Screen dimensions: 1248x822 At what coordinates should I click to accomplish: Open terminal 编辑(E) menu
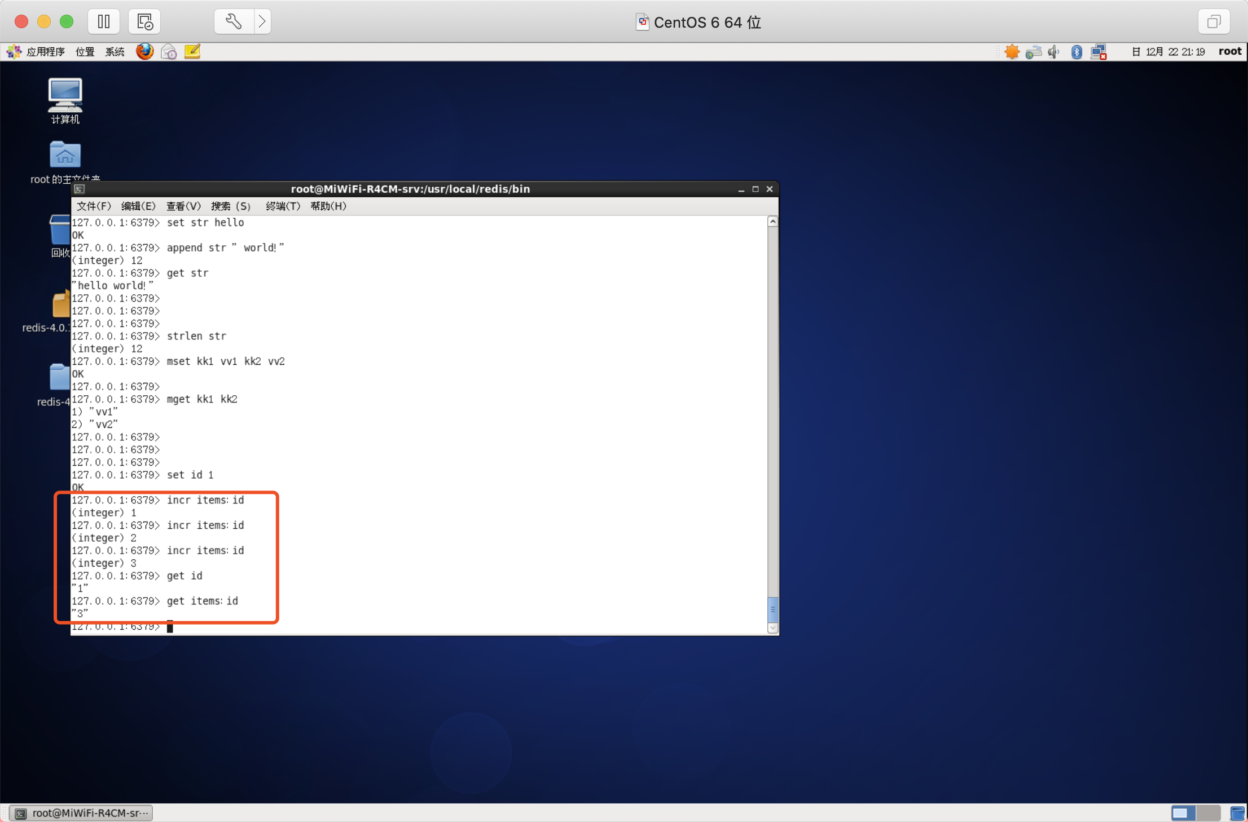138,206
